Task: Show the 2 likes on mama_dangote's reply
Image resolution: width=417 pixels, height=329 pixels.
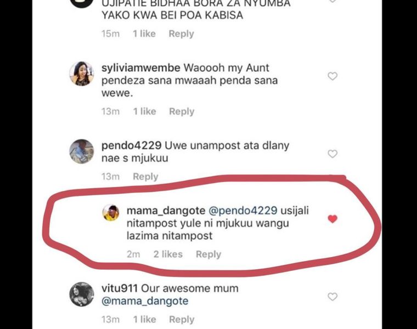Action: point(168,254)
